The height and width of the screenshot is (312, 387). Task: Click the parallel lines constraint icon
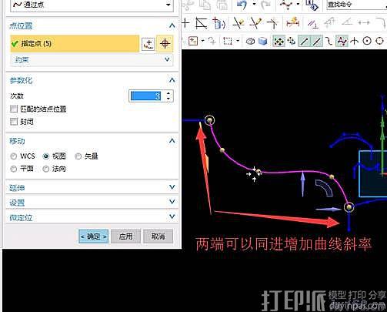(312, 24)
